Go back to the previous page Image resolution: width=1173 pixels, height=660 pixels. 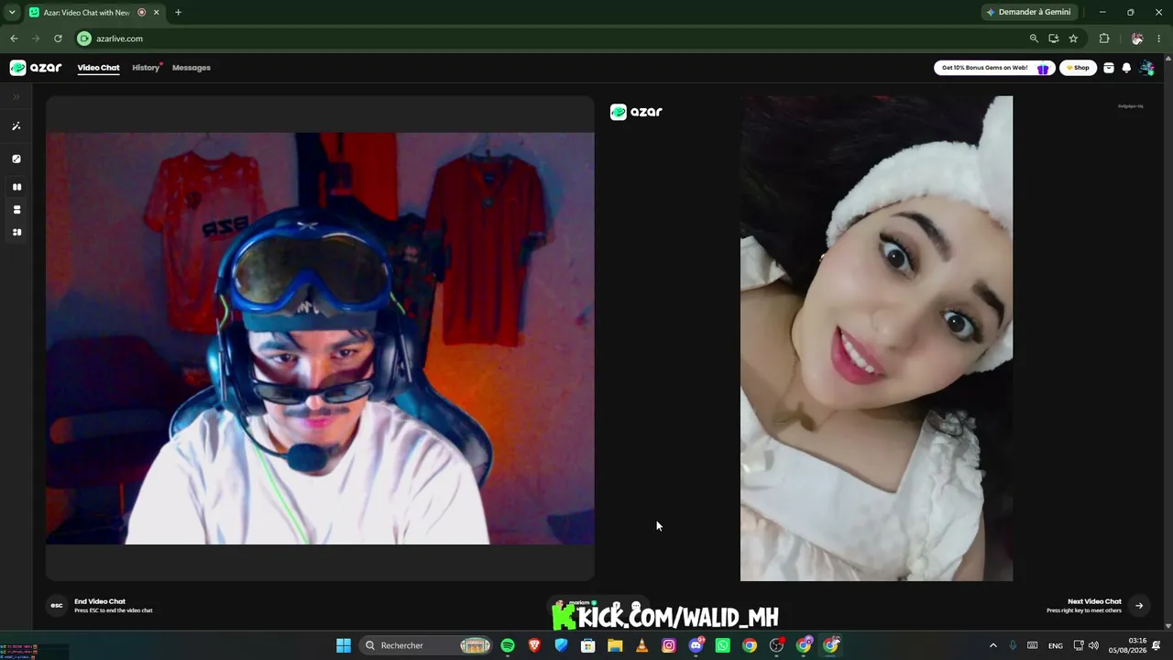(14, 38)
